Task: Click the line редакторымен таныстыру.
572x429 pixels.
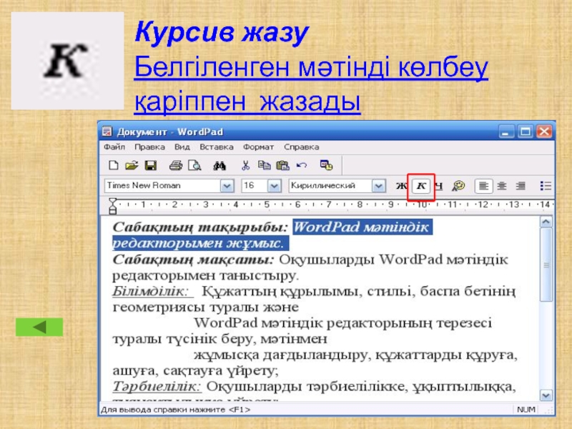Action: [x=206, y=275]
